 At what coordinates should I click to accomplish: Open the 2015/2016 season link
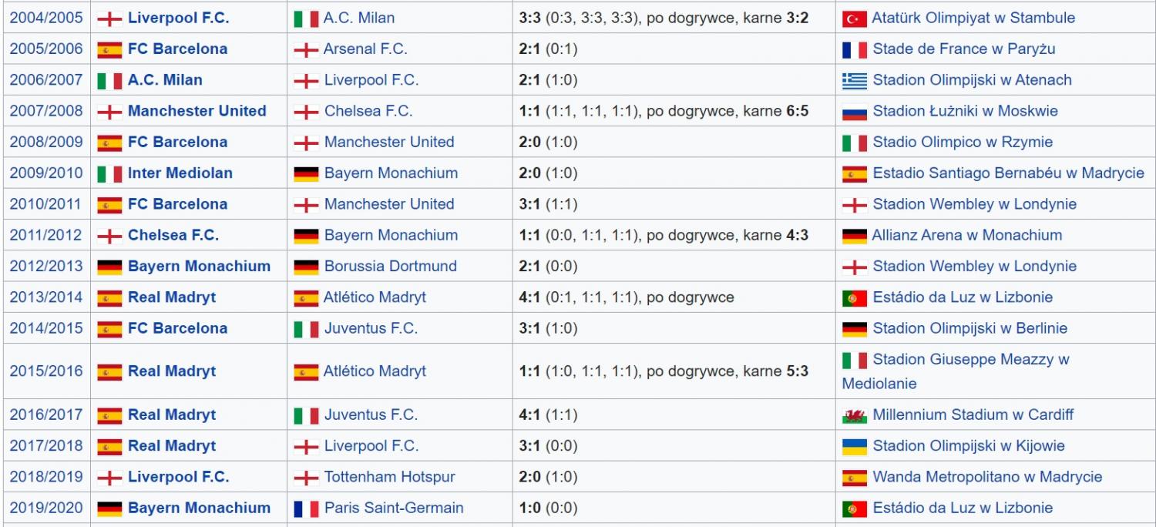tap(46, 371)
